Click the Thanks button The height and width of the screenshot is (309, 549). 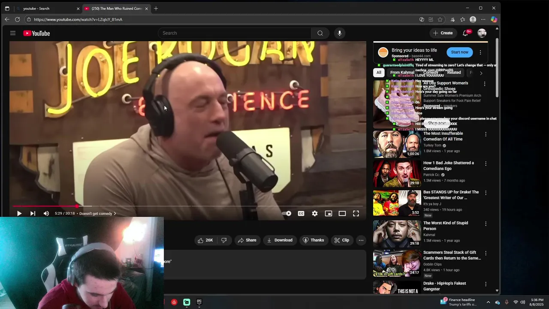pos(314,240)
